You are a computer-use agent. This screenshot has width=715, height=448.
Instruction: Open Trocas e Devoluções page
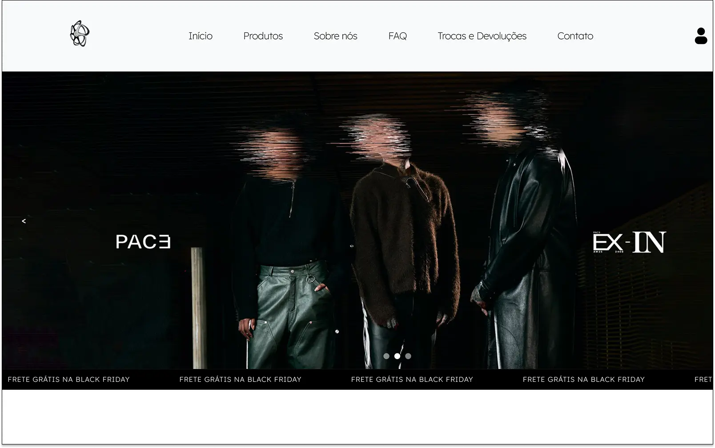pyautogui.click(x=482, y=36)
